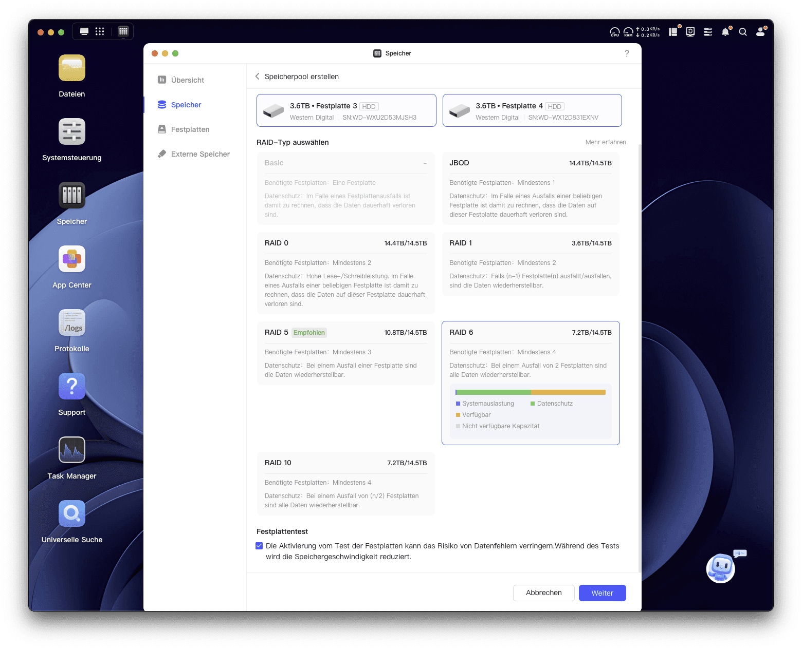The image size is (802, 649).
Task: Go back from Speicherpool erstellen
Action: pyautogui.click(x=258, y=77)
